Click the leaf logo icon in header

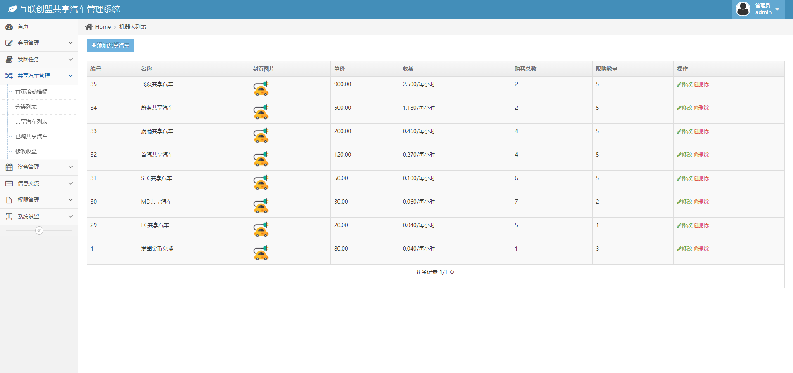pos(12,9)
